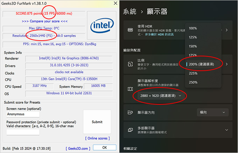Screen dimensions: 238x153
Task: Choose the 100% scale option
Action: click(x=203, y=28)
